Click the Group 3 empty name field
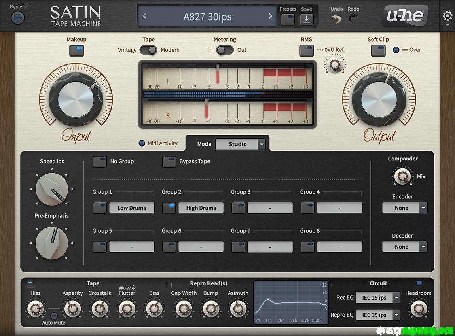Screen dimensions: 455x336 (270, 208)
